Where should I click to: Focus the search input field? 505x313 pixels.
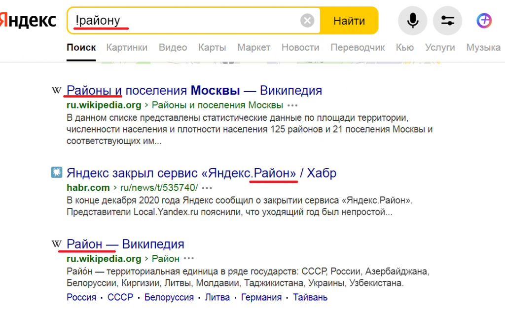[x=187, y=21]
